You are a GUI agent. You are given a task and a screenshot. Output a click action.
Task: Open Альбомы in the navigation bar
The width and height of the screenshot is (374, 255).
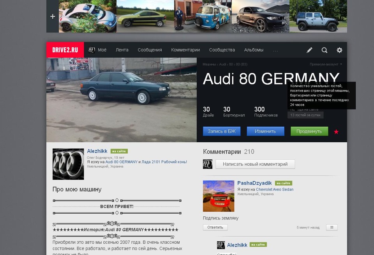pyautogui.click(x=254, y=50)
